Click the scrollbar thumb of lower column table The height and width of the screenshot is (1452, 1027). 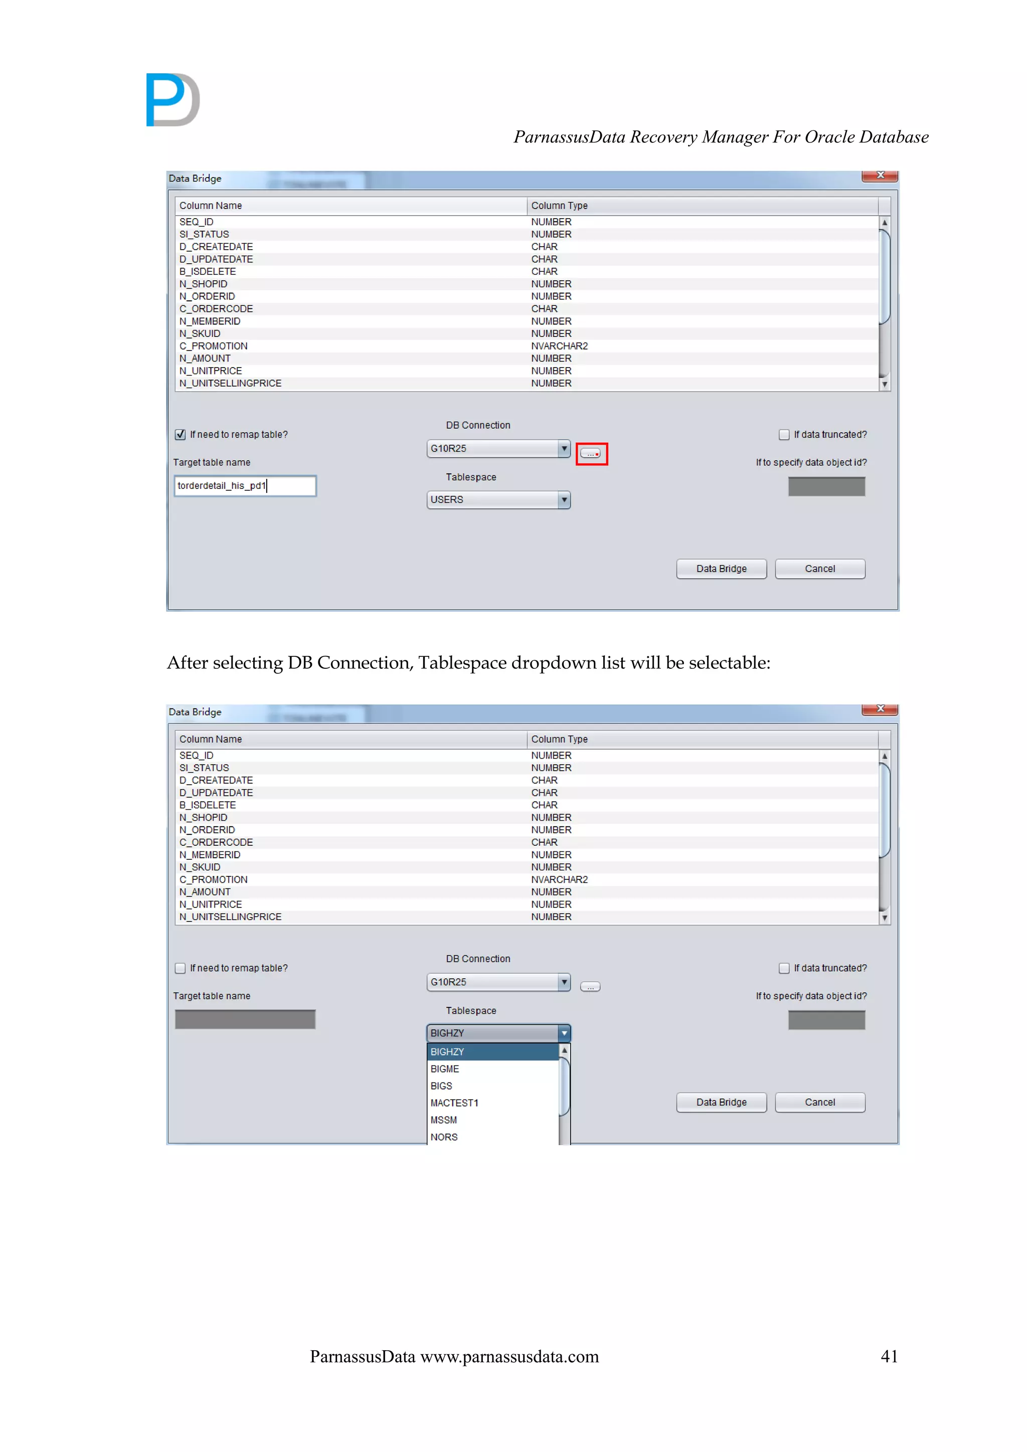coord(885,811)
